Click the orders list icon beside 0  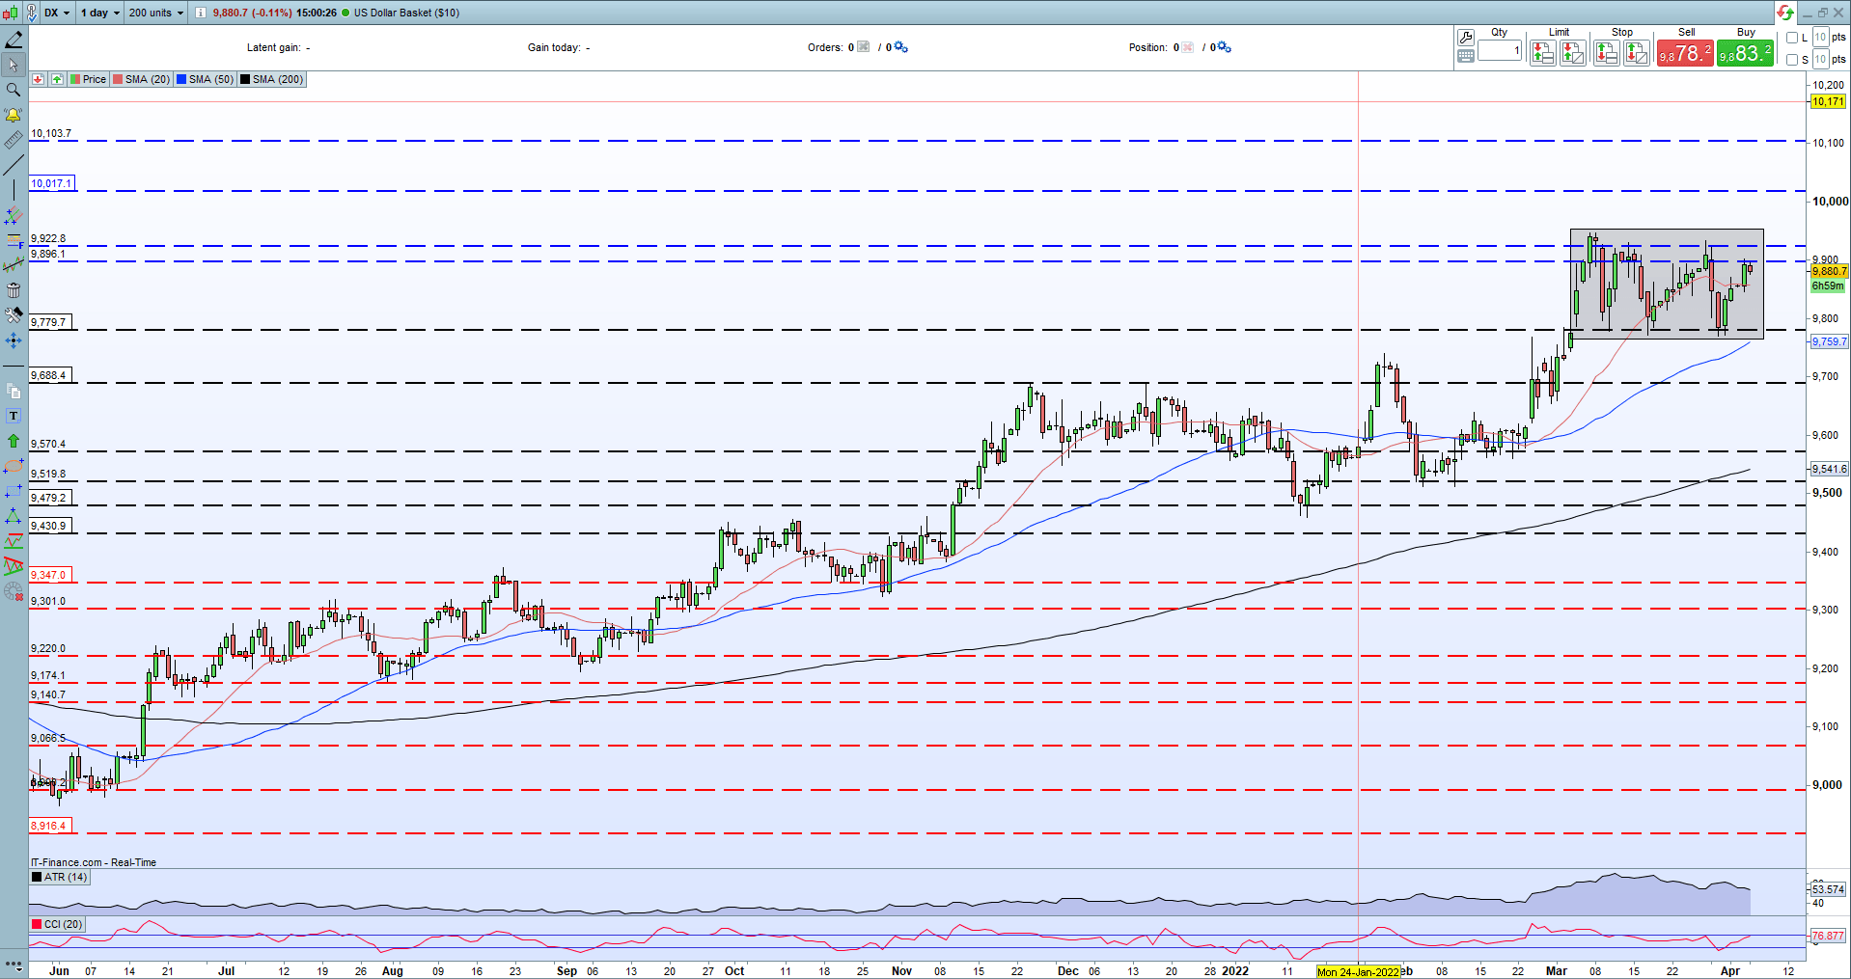pyautogui.click(x=864, y=46)
